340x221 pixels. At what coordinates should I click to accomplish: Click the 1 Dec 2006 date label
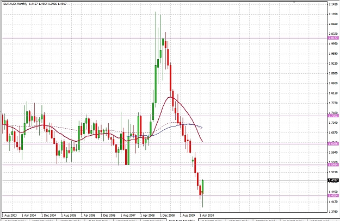coord(108,216)
